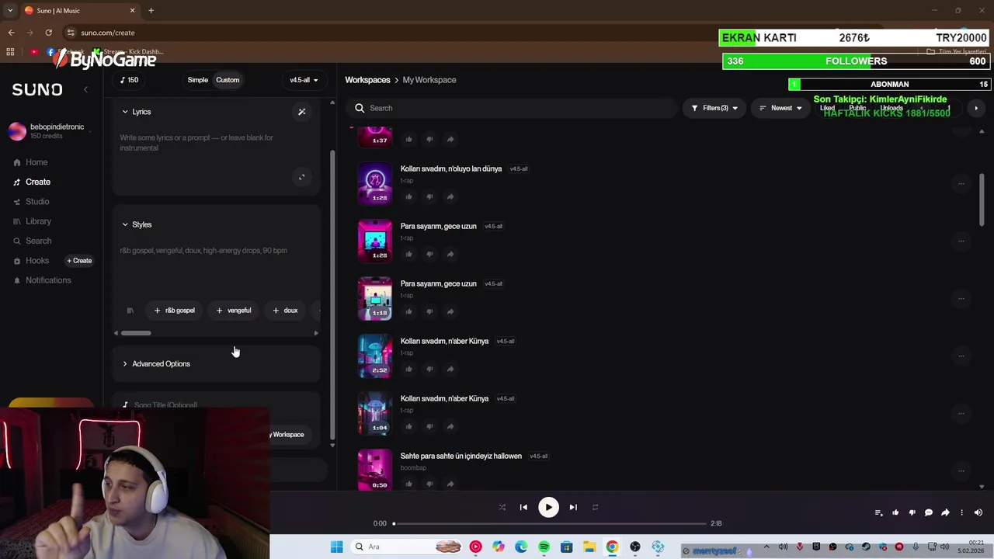
Task: Dislike the song Kolları sıvadım, n'oluyo lan dünya
Action: 429,196
